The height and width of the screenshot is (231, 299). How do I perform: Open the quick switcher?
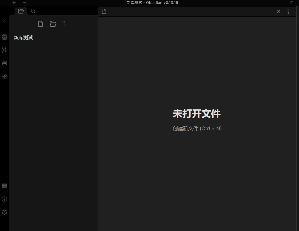tap(4, 37)
